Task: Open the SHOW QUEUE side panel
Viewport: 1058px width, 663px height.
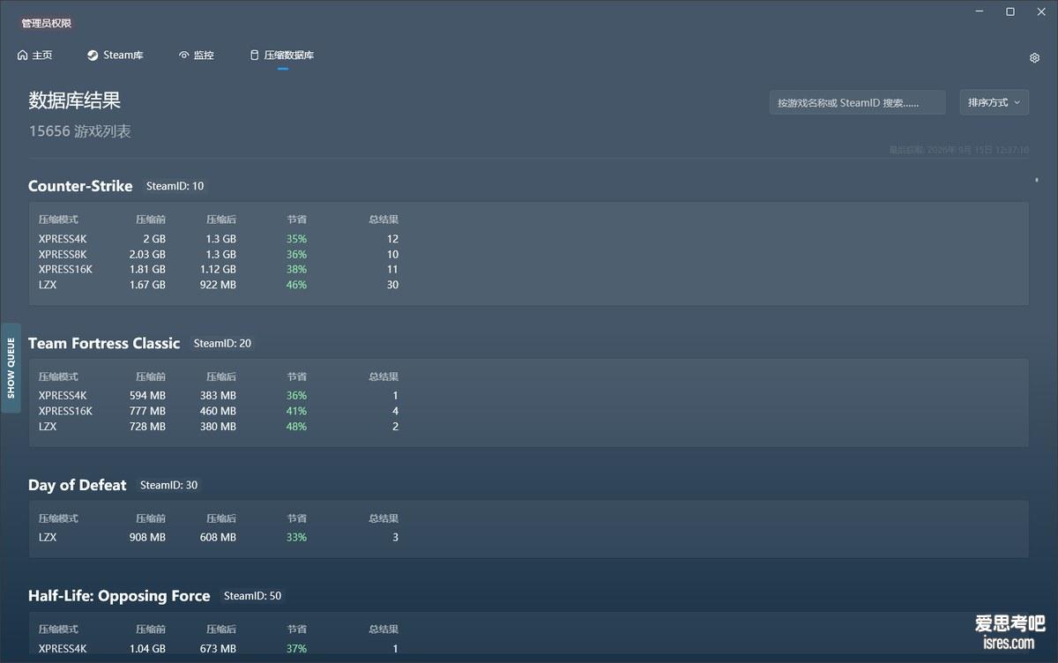Action: [11, 368]
